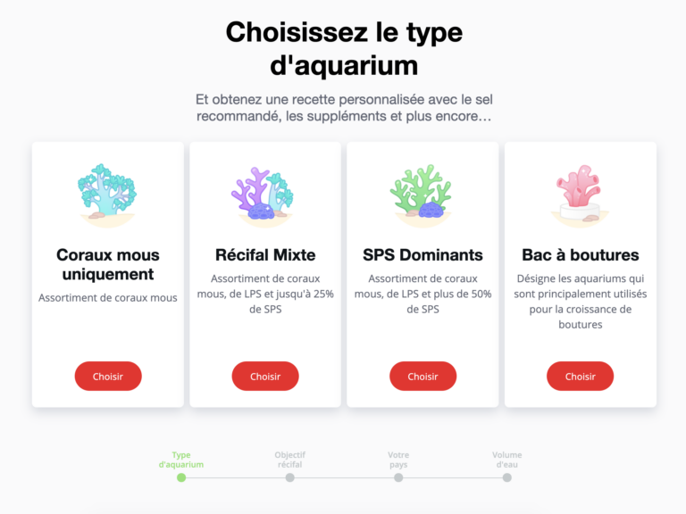The image size is (686, 514).
Task: Click the Bac à boutures card title
Action: (x=581, y=255)
